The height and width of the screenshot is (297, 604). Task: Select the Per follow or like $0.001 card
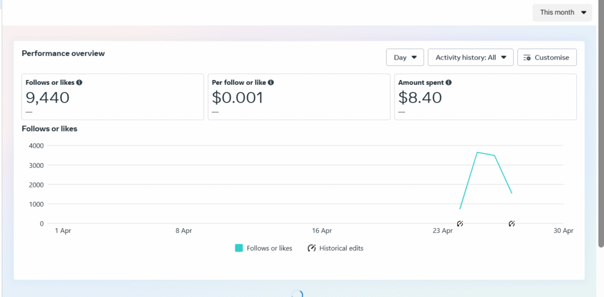tap(298, 97)
